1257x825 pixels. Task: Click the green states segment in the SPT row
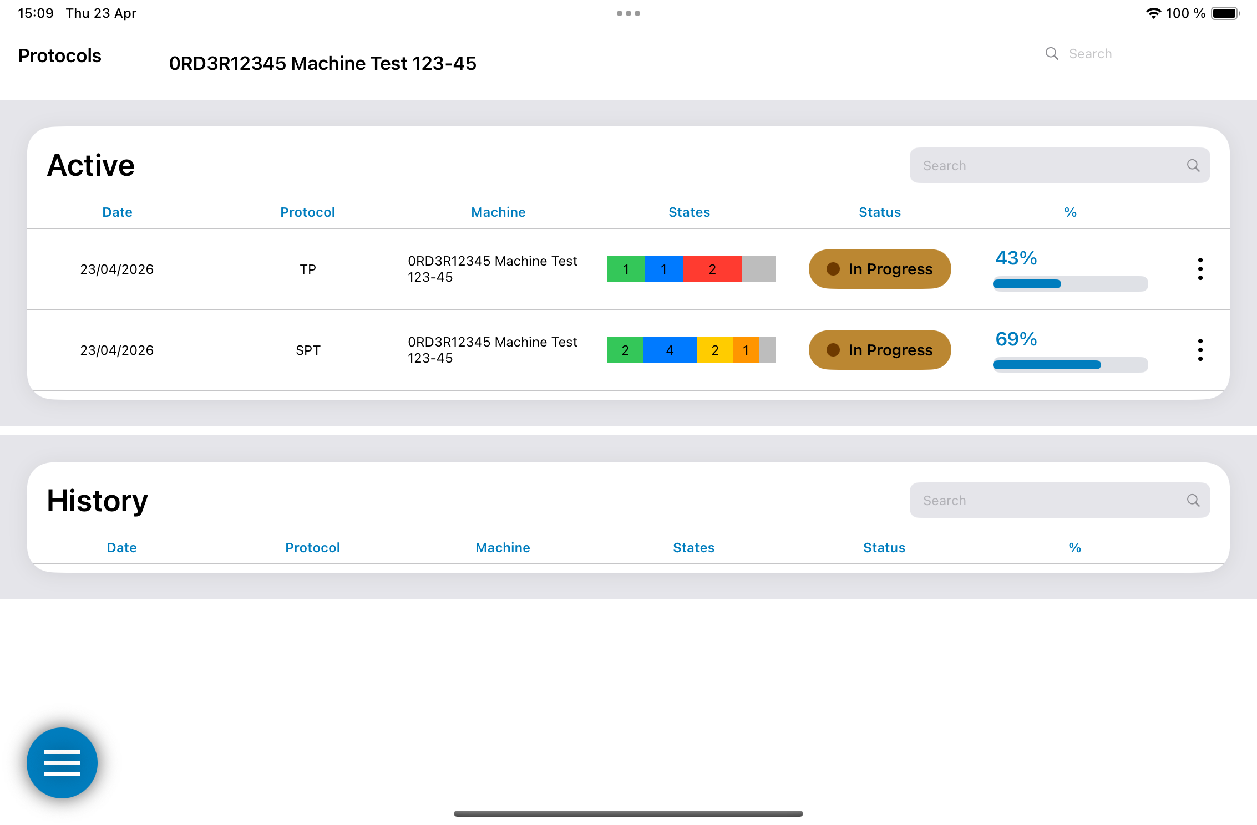[x=625, y=350]
